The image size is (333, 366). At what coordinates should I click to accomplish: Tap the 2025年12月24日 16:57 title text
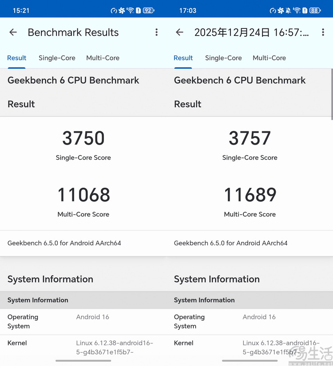(251, 32)
